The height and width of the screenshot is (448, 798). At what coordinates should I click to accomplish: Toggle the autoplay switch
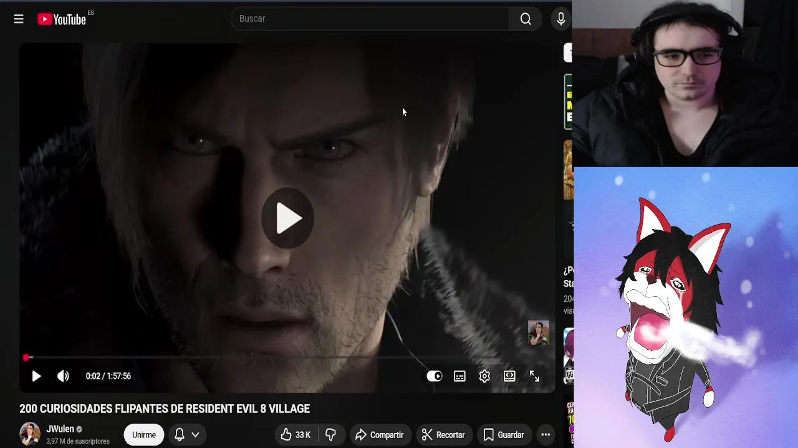pos(435,376)
